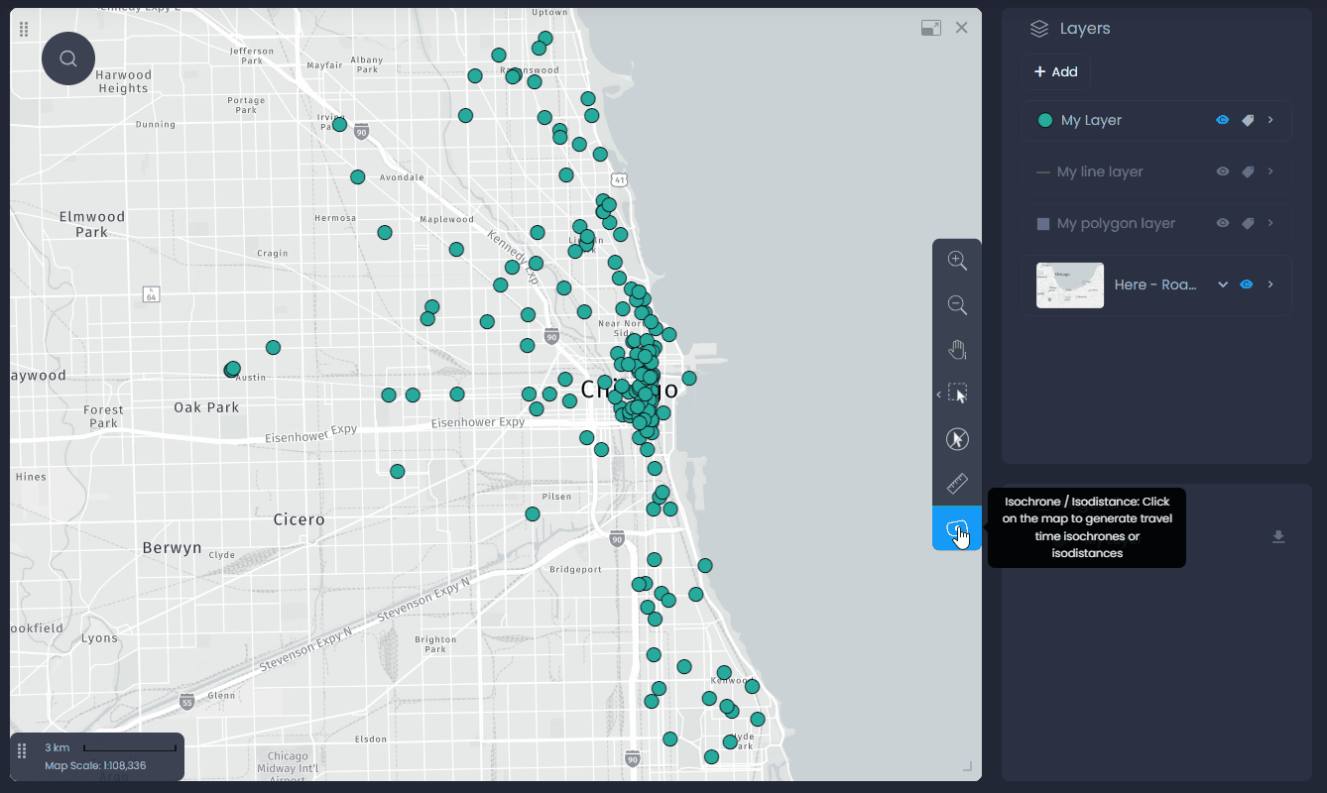Click label tag icon for My polygon layer
This screenshot has width=1327, height=793.
click(1248, 223)
